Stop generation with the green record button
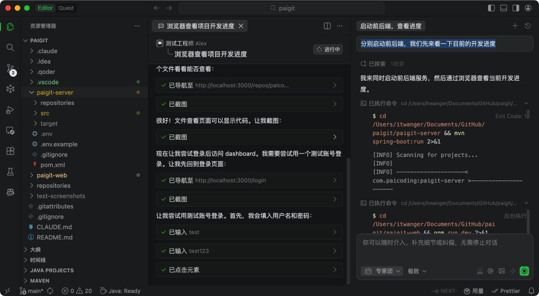The image size is (539, 296). pyautogui.click(x=524, y=271)
